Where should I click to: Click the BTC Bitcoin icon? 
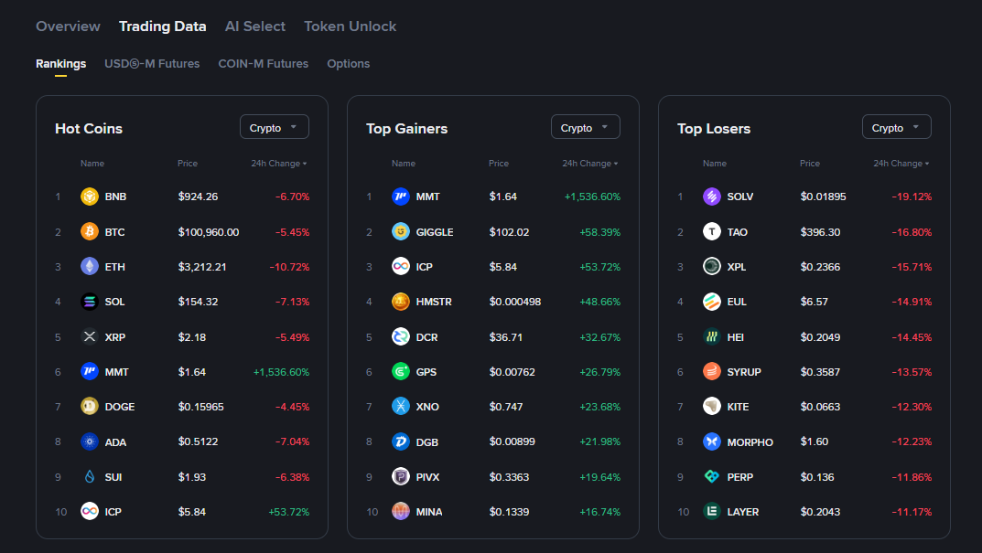(x=89, y=232)
